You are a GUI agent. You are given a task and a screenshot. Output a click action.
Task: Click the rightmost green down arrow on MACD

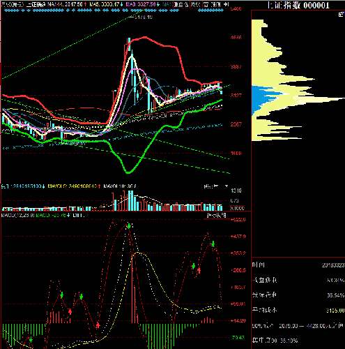pos(213,244)
